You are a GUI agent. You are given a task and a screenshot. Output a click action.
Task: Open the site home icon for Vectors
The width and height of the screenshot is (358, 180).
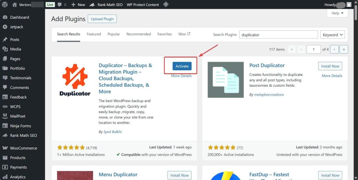coord(15,5)
